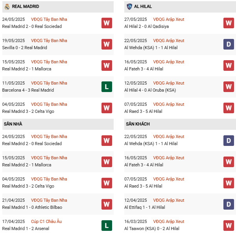Click Al Hilal 4 - 0 Al Oruba result

click(150, 90)
